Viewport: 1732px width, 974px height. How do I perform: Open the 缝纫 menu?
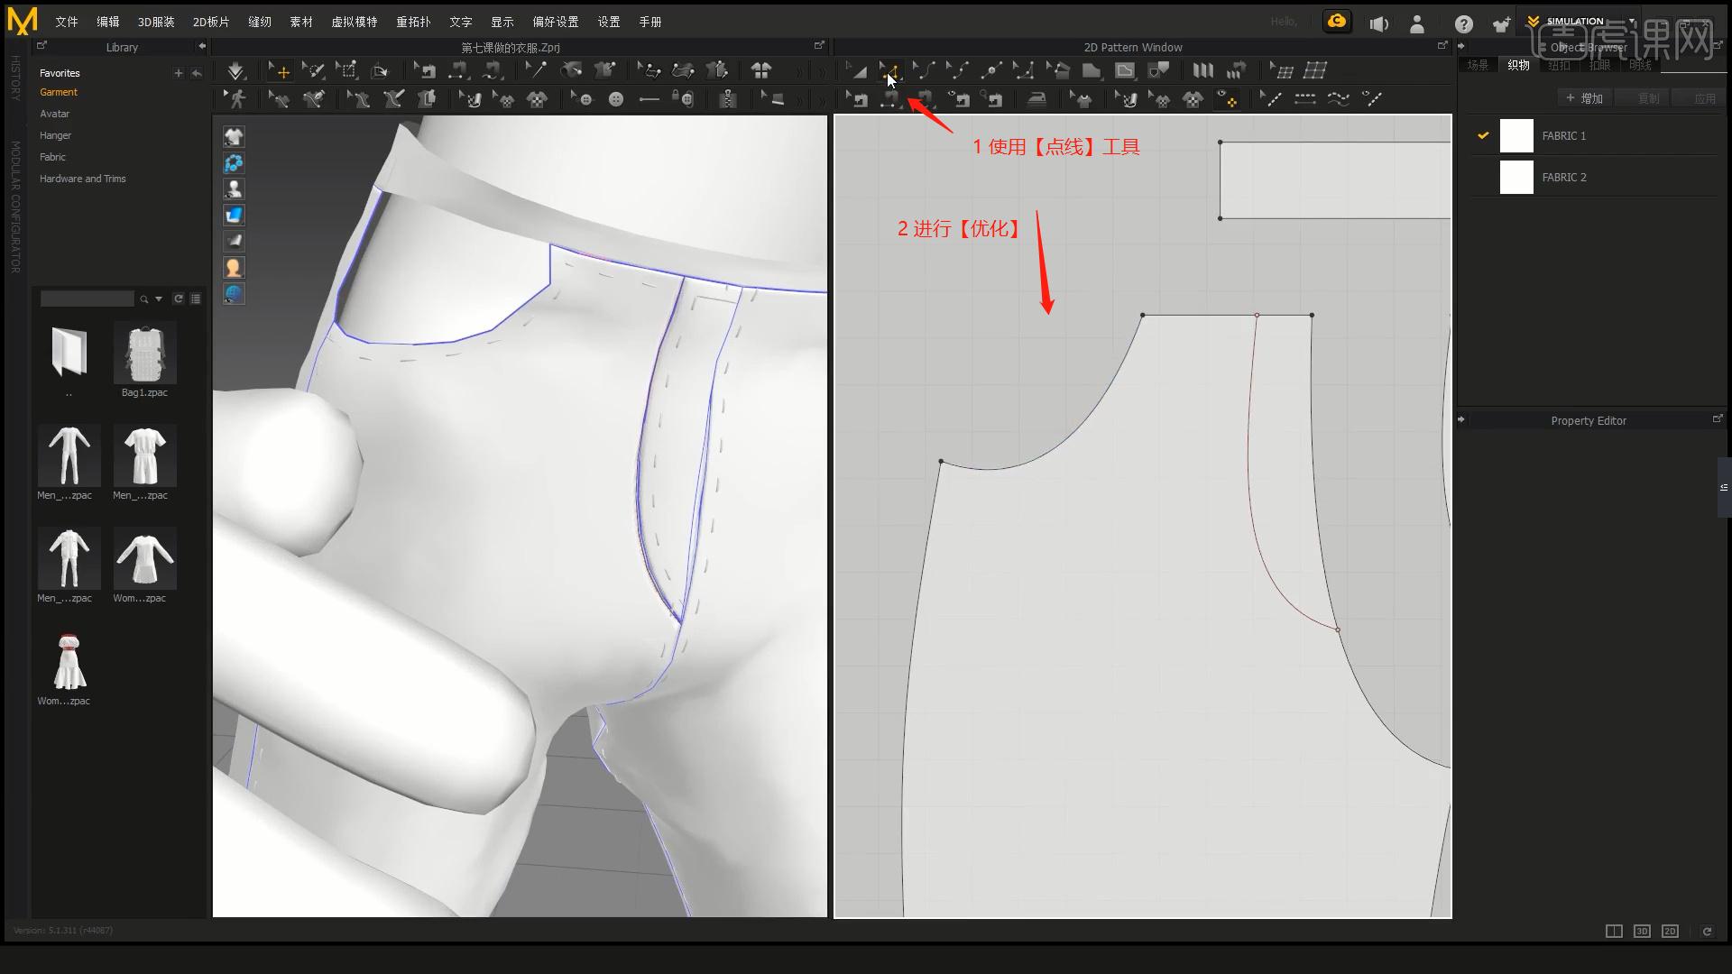tap(260, 22)
